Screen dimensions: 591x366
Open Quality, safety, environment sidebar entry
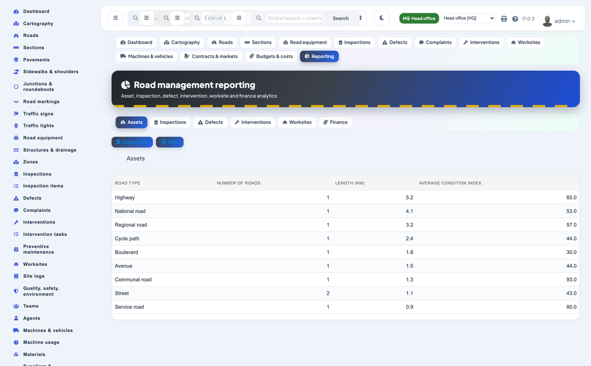click(x=41, y=291)
